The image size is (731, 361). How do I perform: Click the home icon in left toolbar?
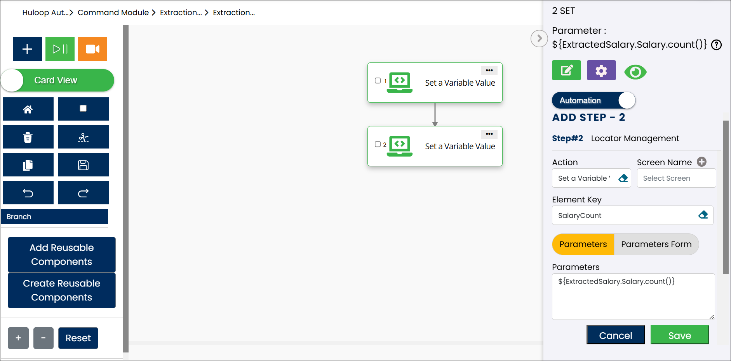28,109
